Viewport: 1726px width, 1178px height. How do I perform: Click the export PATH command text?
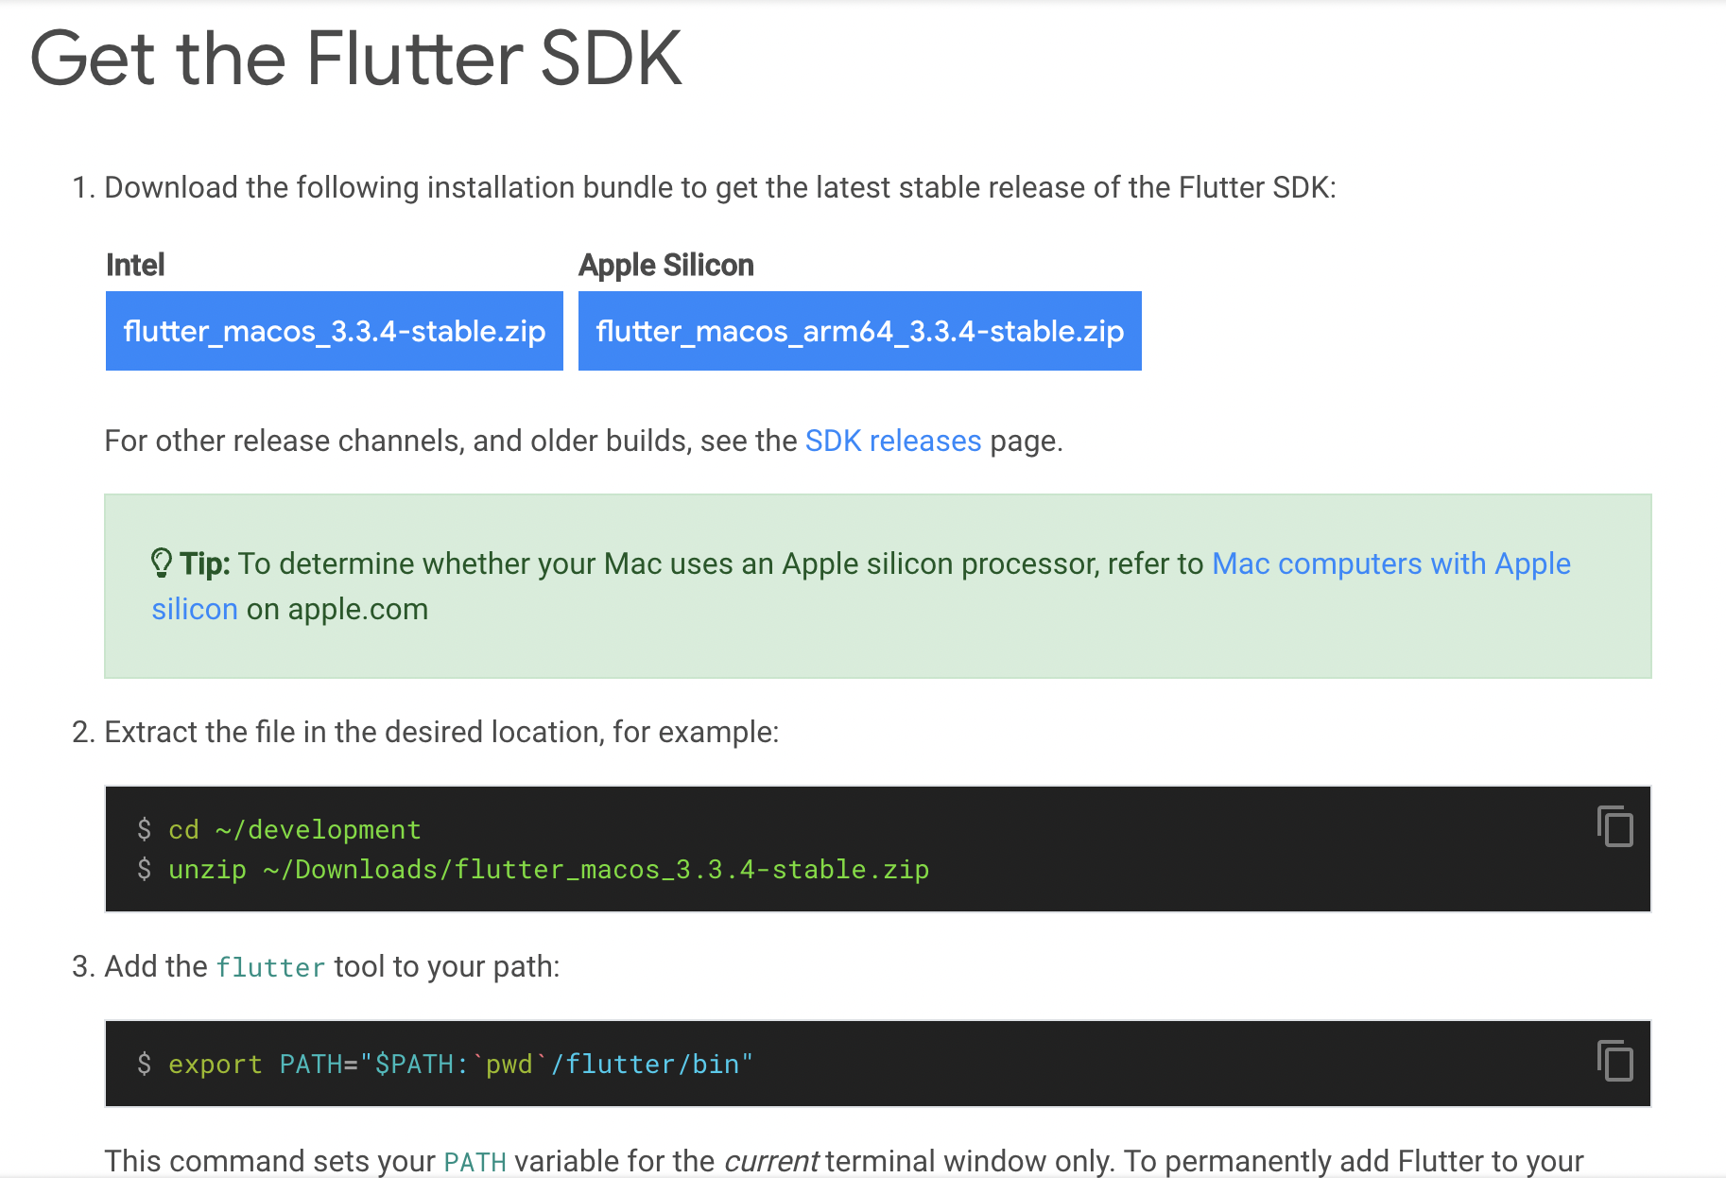pos(460,1064)
